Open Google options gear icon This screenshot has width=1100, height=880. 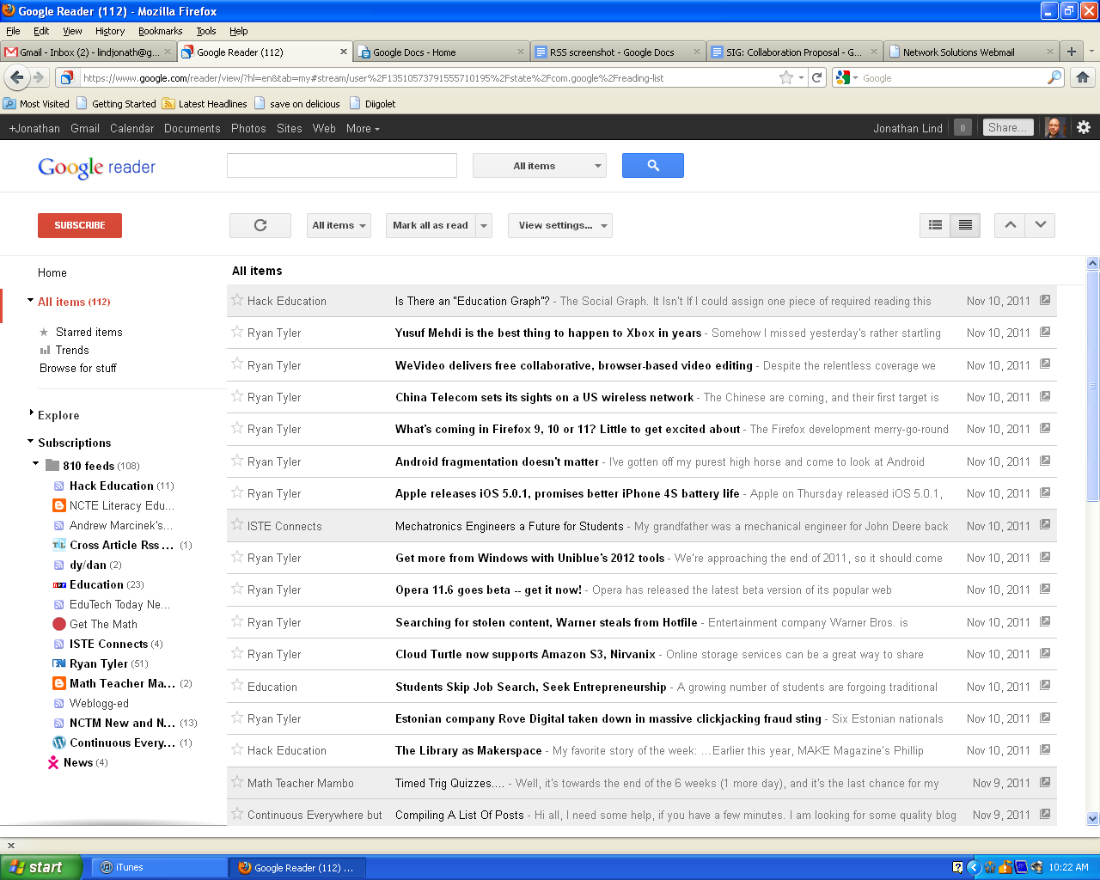(x=1084, y=127)
